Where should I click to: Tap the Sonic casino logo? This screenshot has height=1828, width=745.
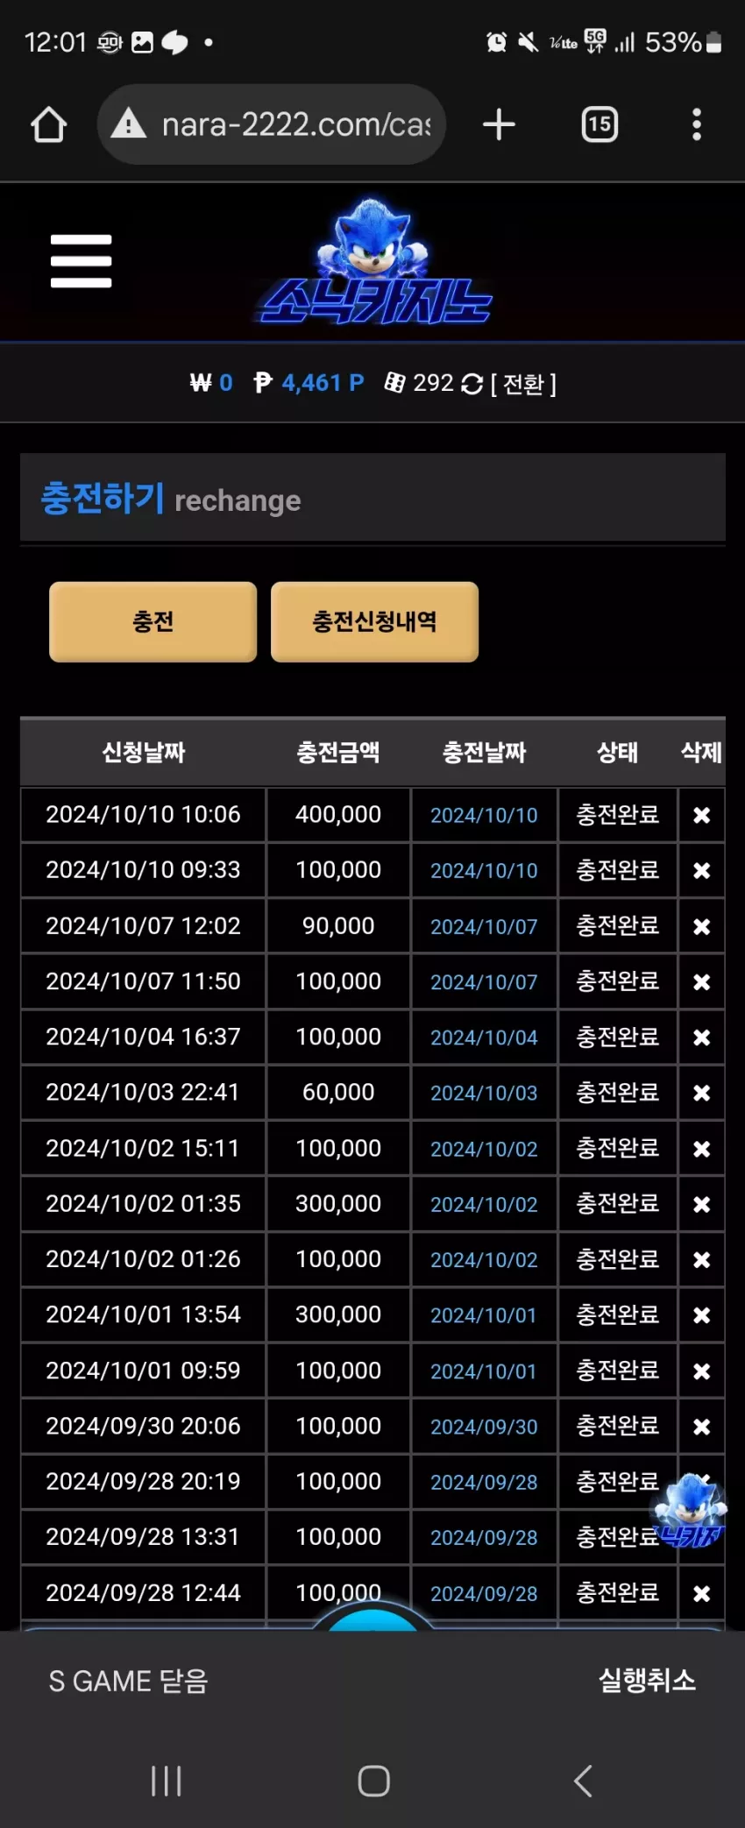point(375,261)
